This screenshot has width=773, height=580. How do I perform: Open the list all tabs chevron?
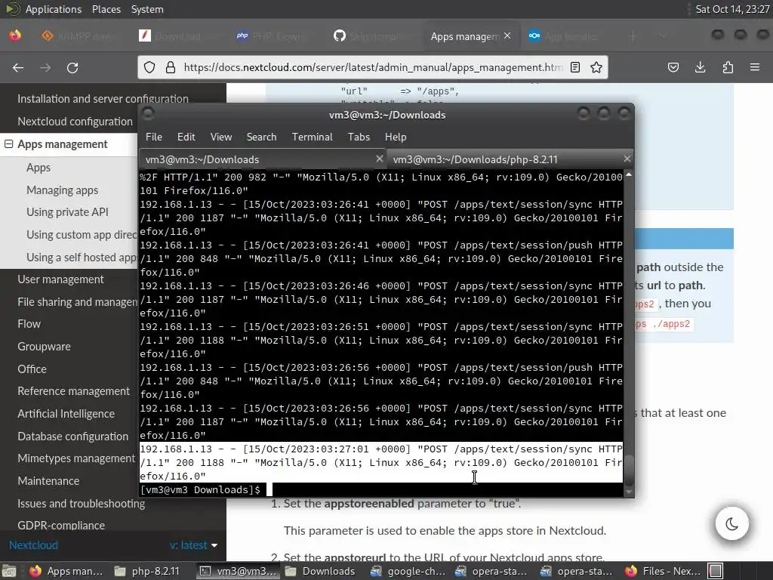[x=664, y=36]
